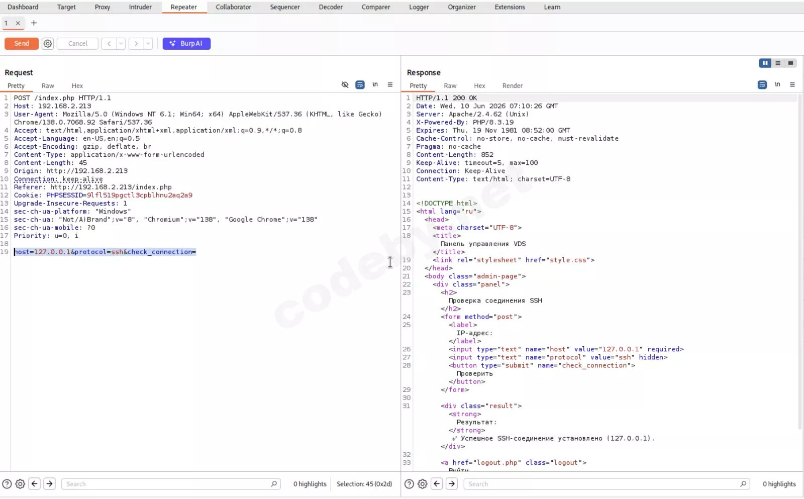Click the 'X-Powered-By: PHP/8.3.19' header

point(465,122)
